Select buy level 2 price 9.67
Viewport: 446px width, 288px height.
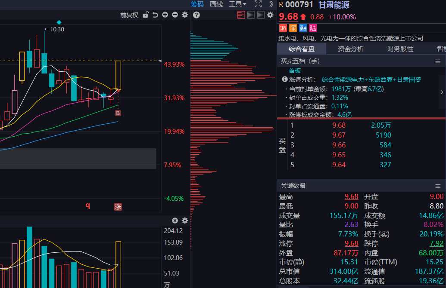(x=339, y=135)
